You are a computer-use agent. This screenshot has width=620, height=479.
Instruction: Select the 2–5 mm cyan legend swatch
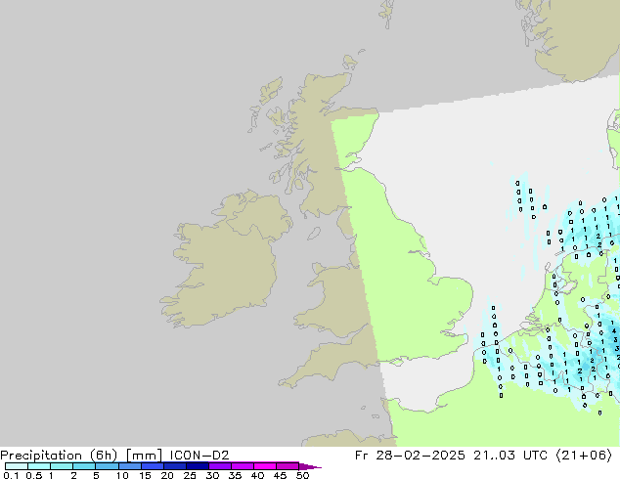(84, 466)
